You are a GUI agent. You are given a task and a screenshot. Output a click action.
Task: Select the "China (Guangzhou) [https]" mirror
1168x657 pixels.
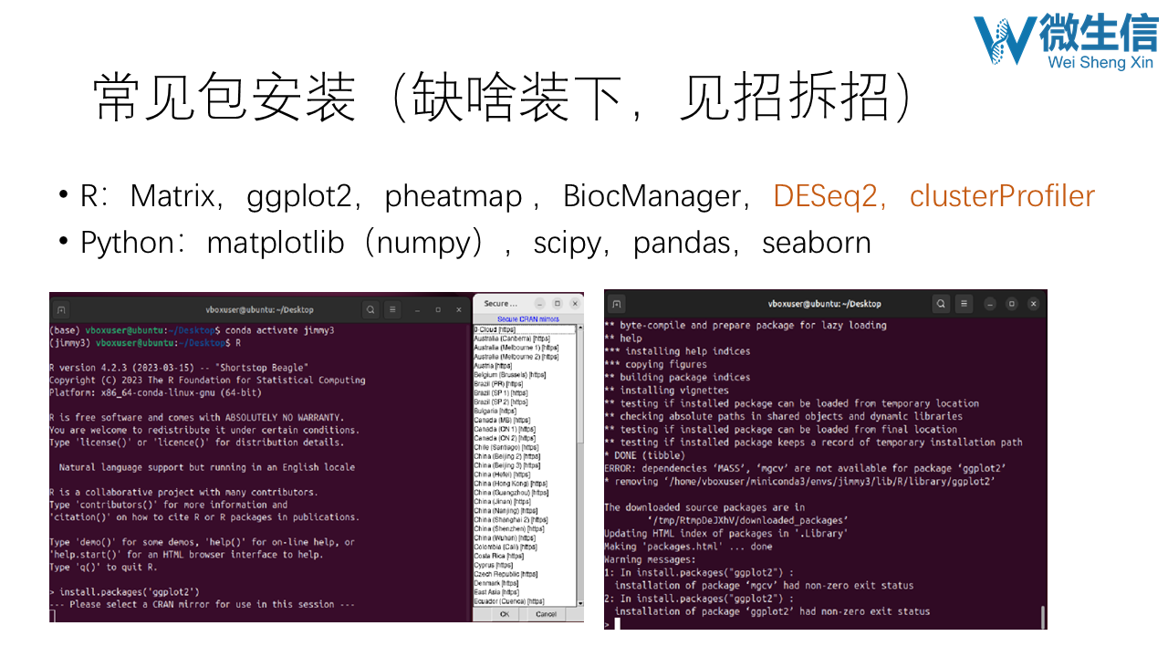(x=524, y=494)
